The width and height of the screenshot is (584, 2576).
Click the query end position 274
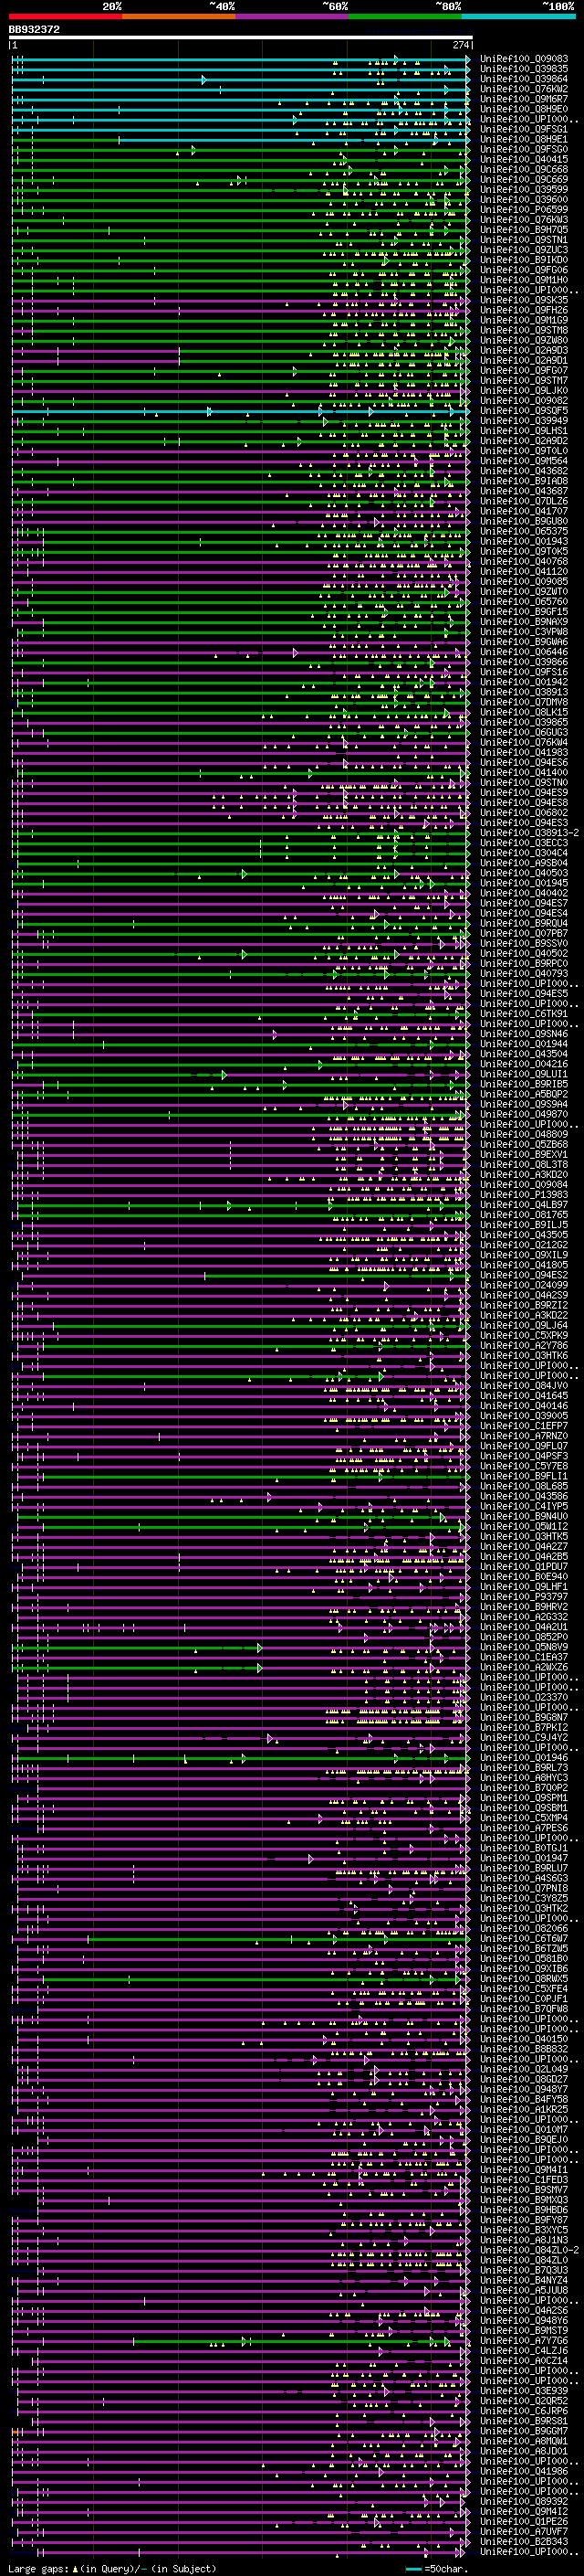coord(460,45)
